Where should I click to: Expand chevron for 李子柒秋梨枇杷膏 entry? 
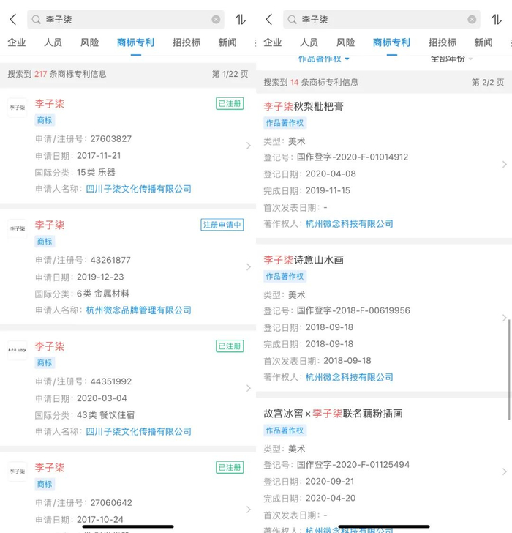pyautogui.click(x=505, y=165)
